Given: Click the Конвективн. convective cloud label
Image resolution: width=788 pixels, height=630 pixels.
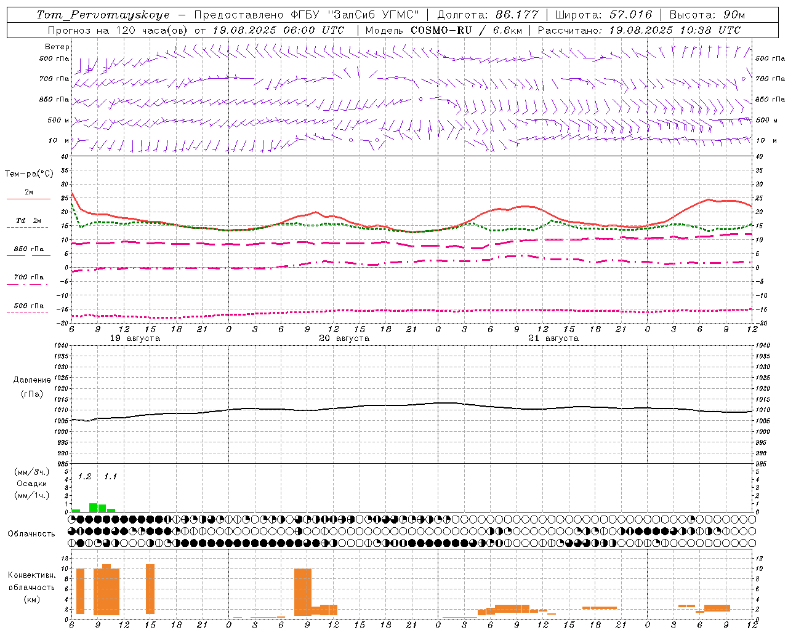Looking at the screenshot, I should point(31,575).
